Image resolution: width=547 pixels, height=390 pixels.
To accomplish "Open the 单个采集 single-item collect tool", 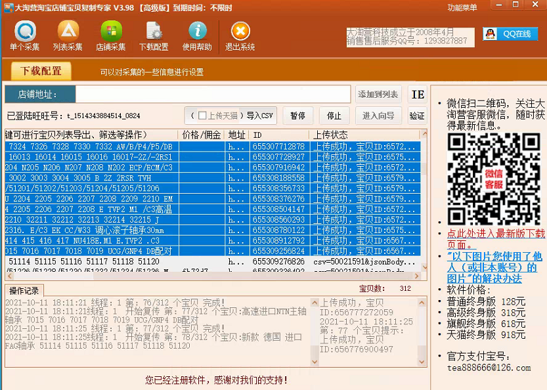I will coord(24,35).
